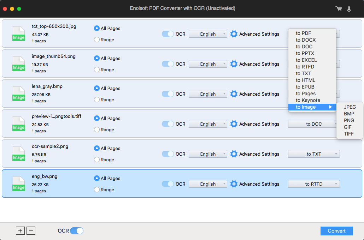Pick JPEG in the image submenu
Screen dimensions: 364x240
click(350, 107)
